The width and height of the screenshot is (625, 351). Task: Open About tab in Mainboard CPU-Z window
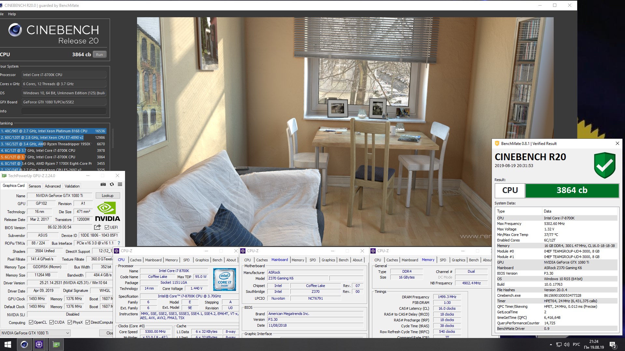point(357,260)
